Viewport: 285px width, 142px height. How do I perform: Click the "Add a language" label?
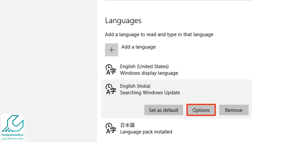coord(139,47)
